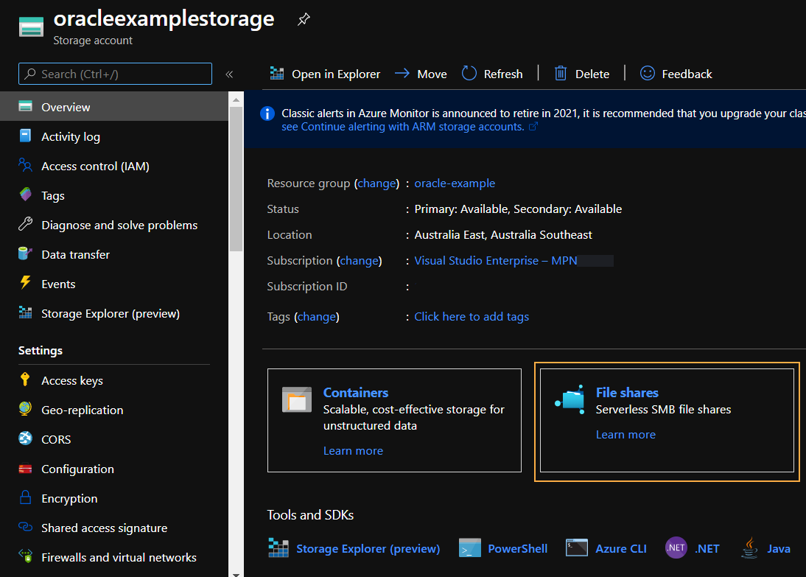Click the Firewalls and virtual networks icon
Viewport: 806px width, 577px height.
point(25,556)
